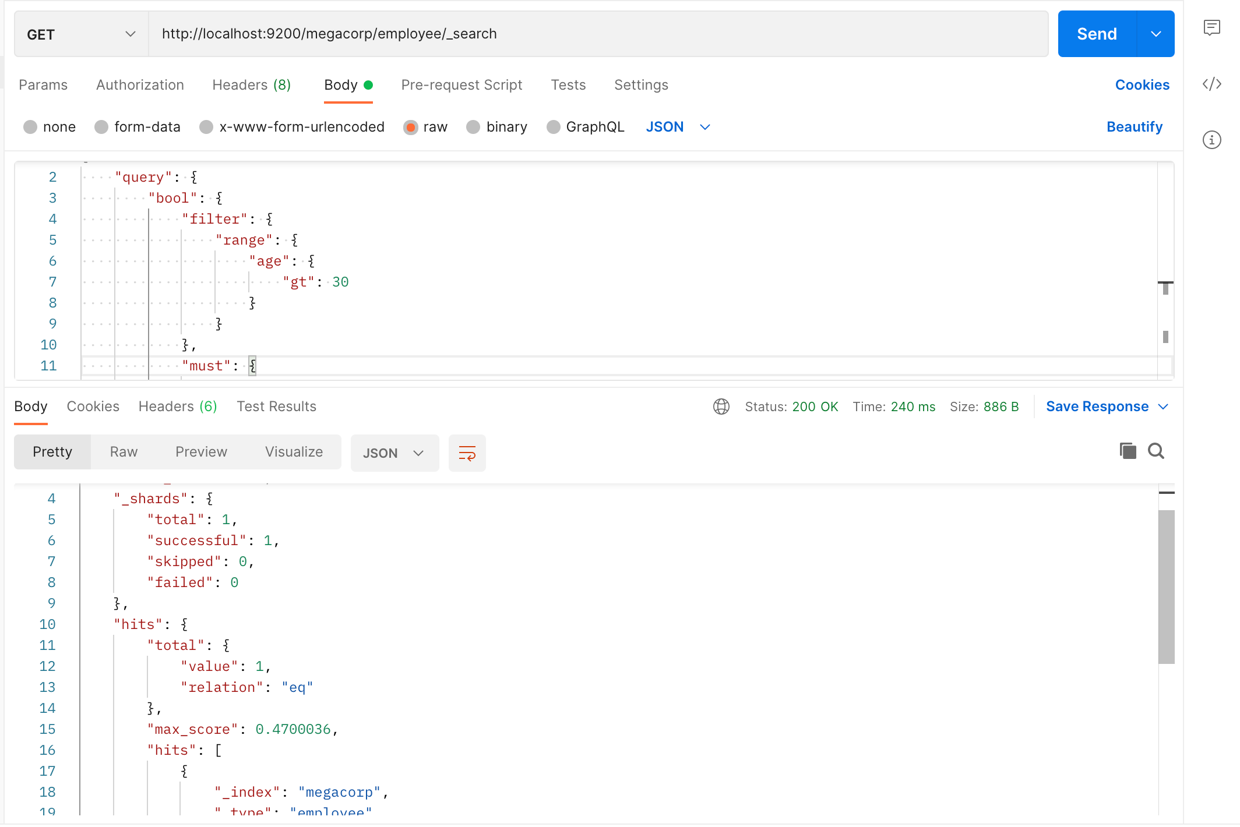This screenshot has height=827, width=1240.
Task: Click the network globe icon
Action: [x=721, y=407]
